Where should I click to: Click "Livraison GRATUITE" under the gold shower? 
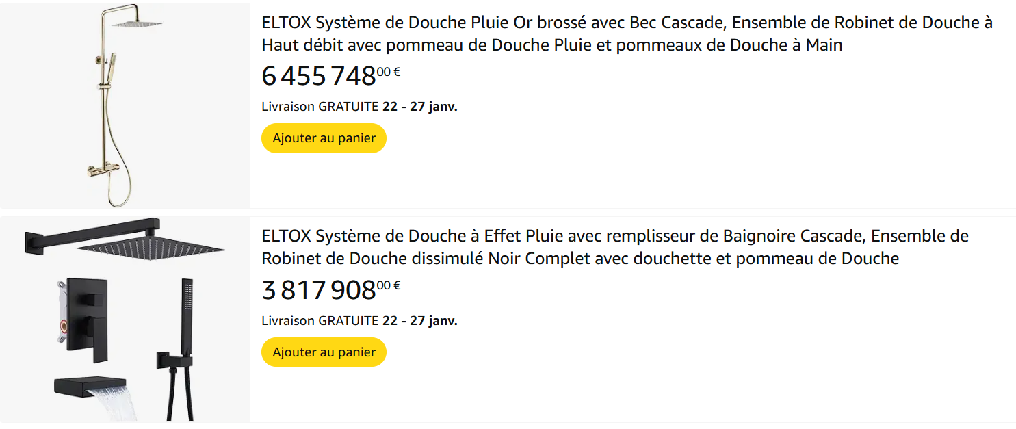coord(320,107)
